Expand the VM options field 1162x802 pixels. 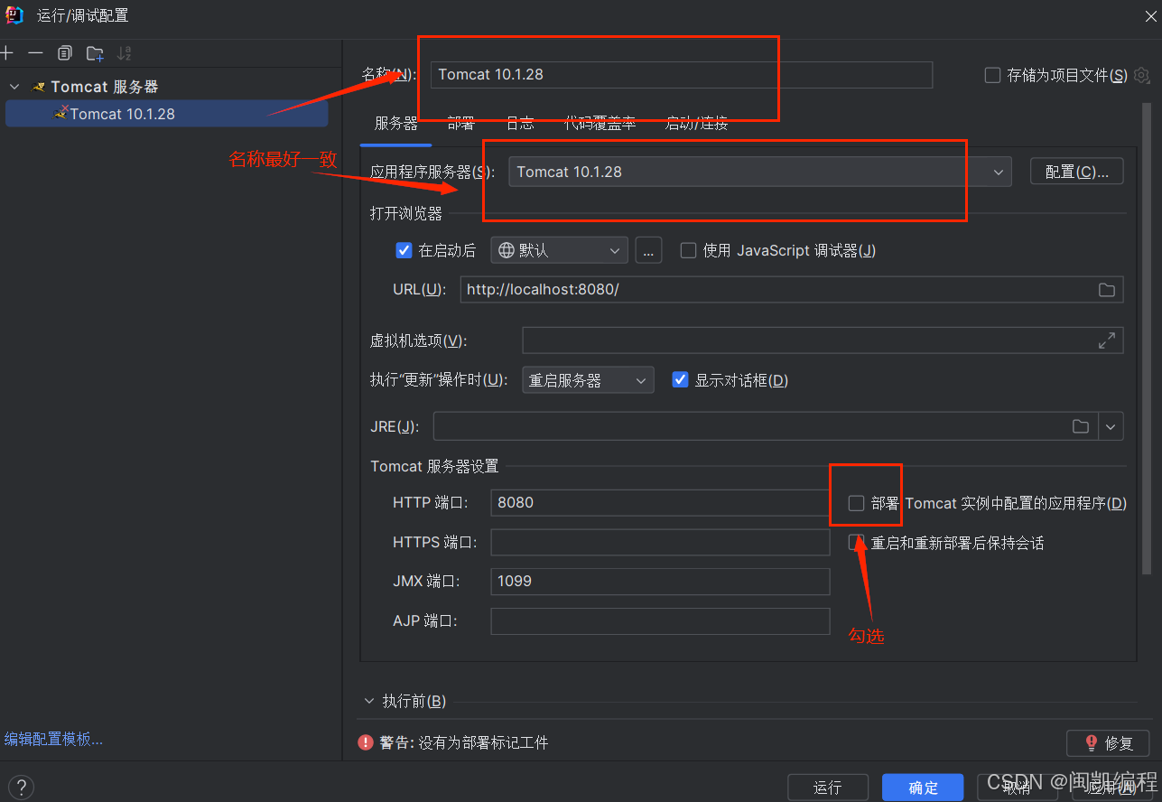pos(1106,340)
